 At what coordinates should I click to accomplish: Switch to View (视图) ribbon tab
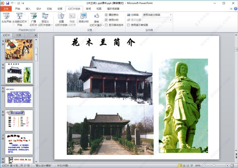(99, 9)
